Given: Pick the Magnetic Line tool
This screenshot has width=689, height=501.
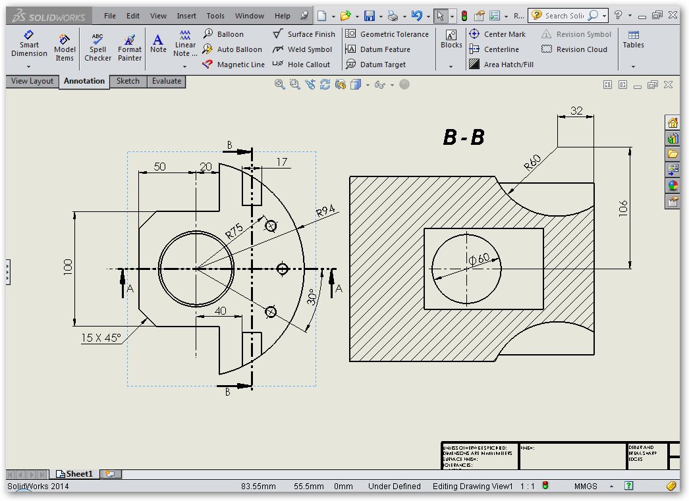Looking at the screenshot, I should [x=233, y=65].
